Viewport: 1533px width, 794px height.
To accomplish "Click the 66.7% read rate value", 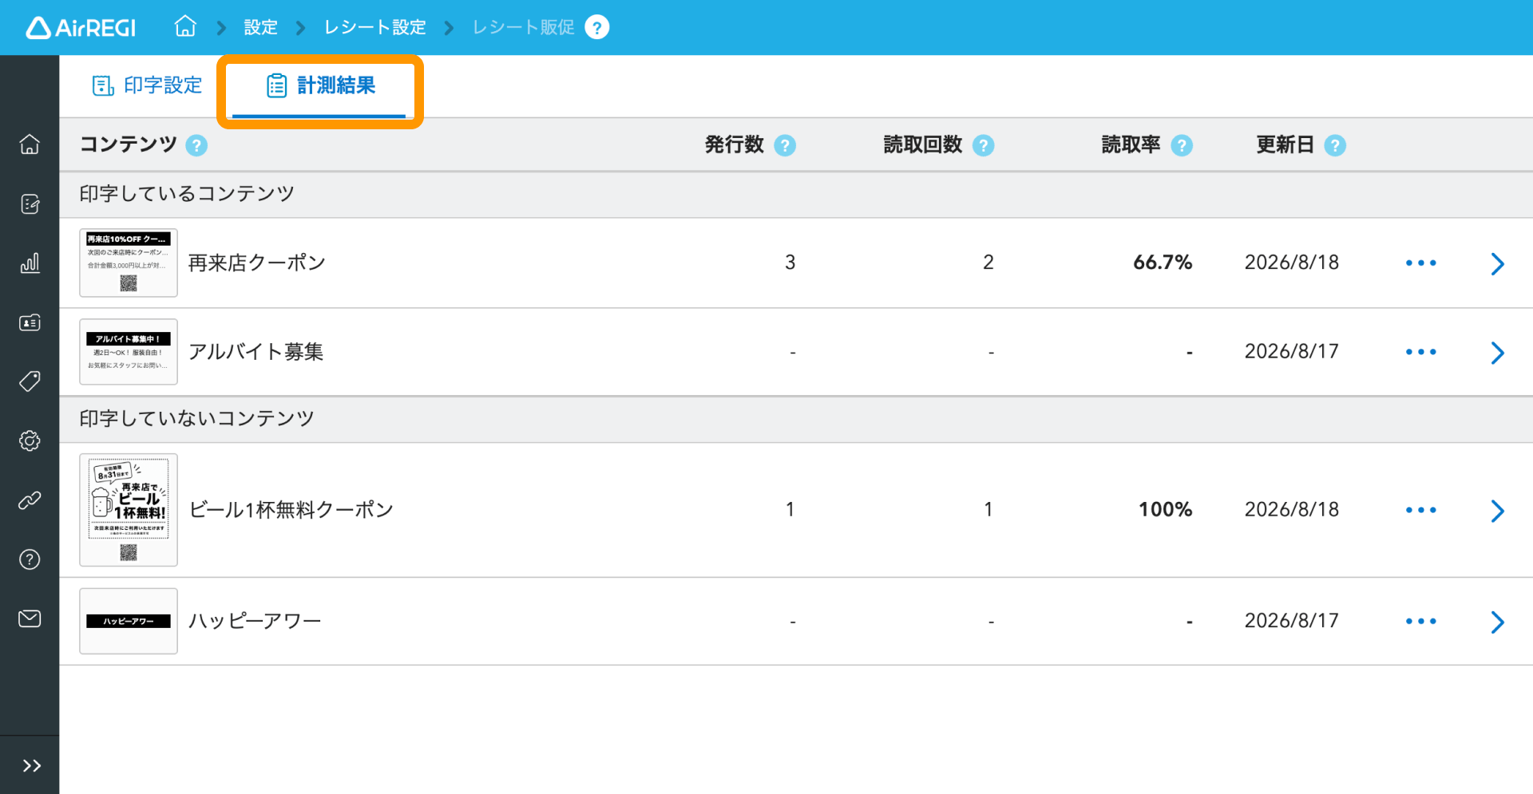I will point(1163,263).
